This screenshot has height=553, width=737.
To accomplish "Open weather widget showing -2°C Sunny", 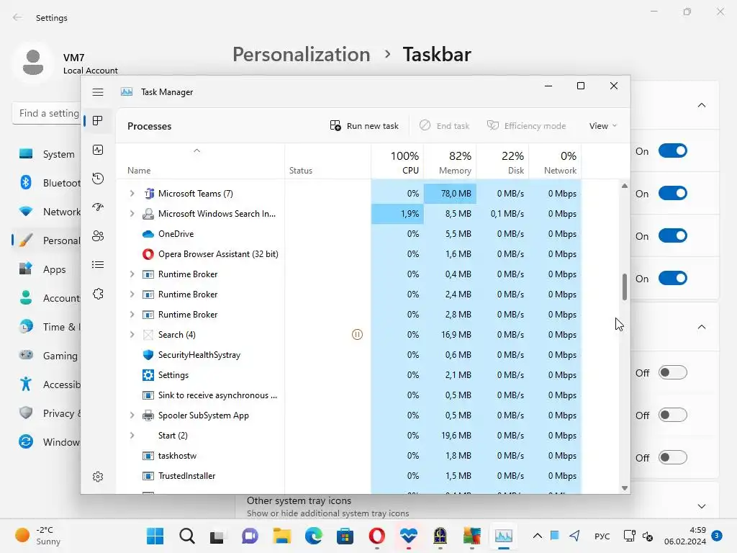I will 37,536.
